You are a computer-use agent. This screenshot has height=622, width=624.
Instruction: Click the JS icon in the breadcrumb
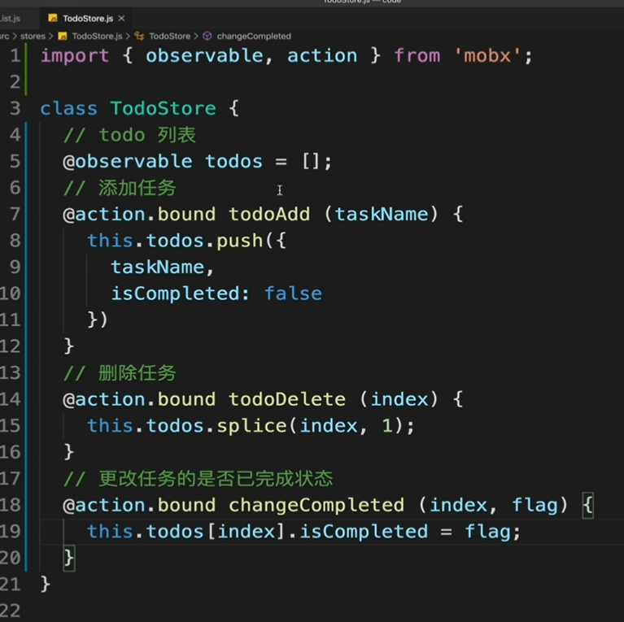tap(63, 37)
